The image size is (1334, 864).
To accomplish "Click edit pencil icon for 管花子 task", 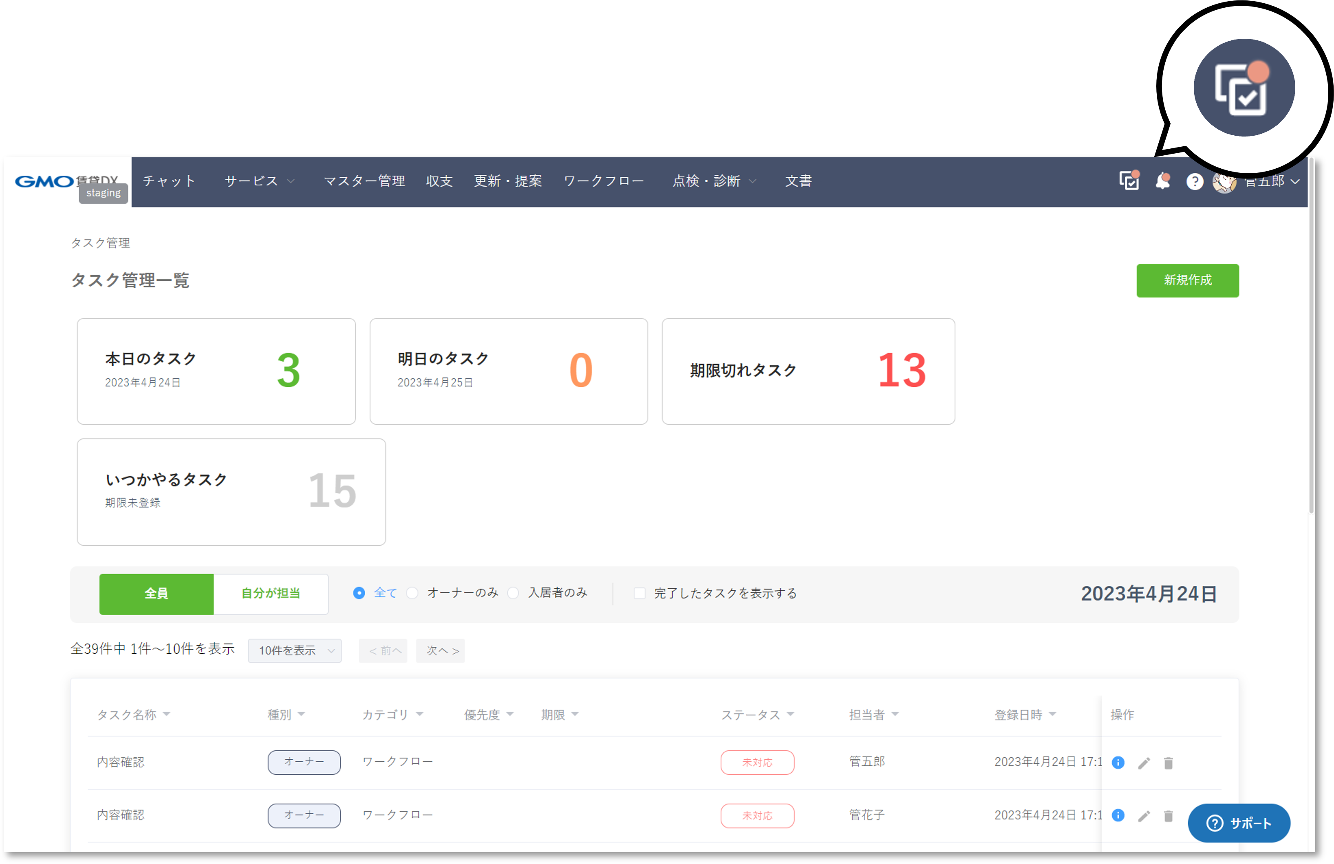I will tap(1144, 816).
